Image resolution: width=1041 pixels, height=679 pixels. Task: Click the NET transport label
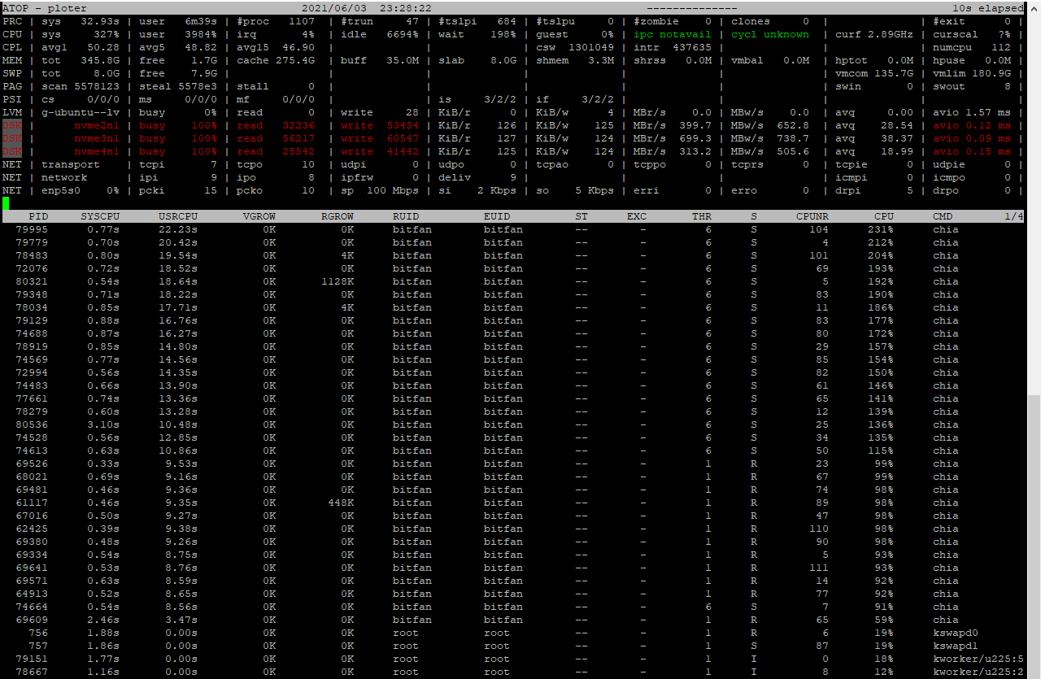[x=71, y=164]
